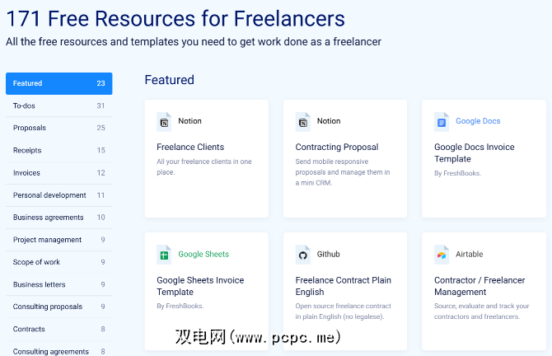
Task: Click the Google Sheets Invoice Template title
Action: click(x=200, y=286)
